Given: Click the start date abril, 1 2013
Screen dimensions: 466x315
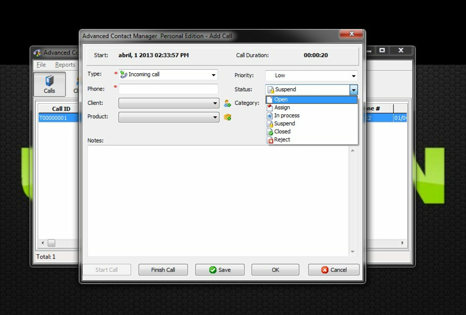Looking at the screenshot, I should pyautogui.click(x=153, y=55).
